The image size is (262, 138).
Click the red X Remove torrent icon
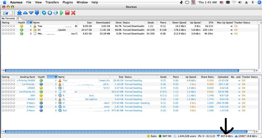coord(73,13)
